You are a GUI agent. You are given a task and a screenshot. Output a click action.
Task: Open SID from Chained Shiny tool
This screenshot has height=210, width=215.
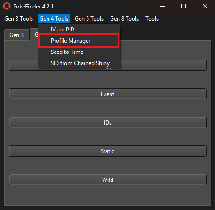coord(79,63)
